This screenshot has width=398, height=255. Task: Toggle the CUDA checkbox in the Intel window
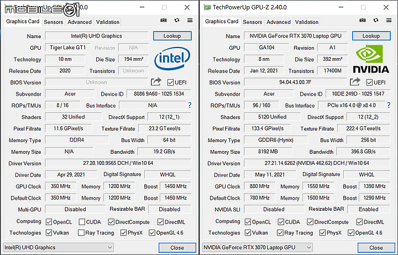(x=82, y=222)
